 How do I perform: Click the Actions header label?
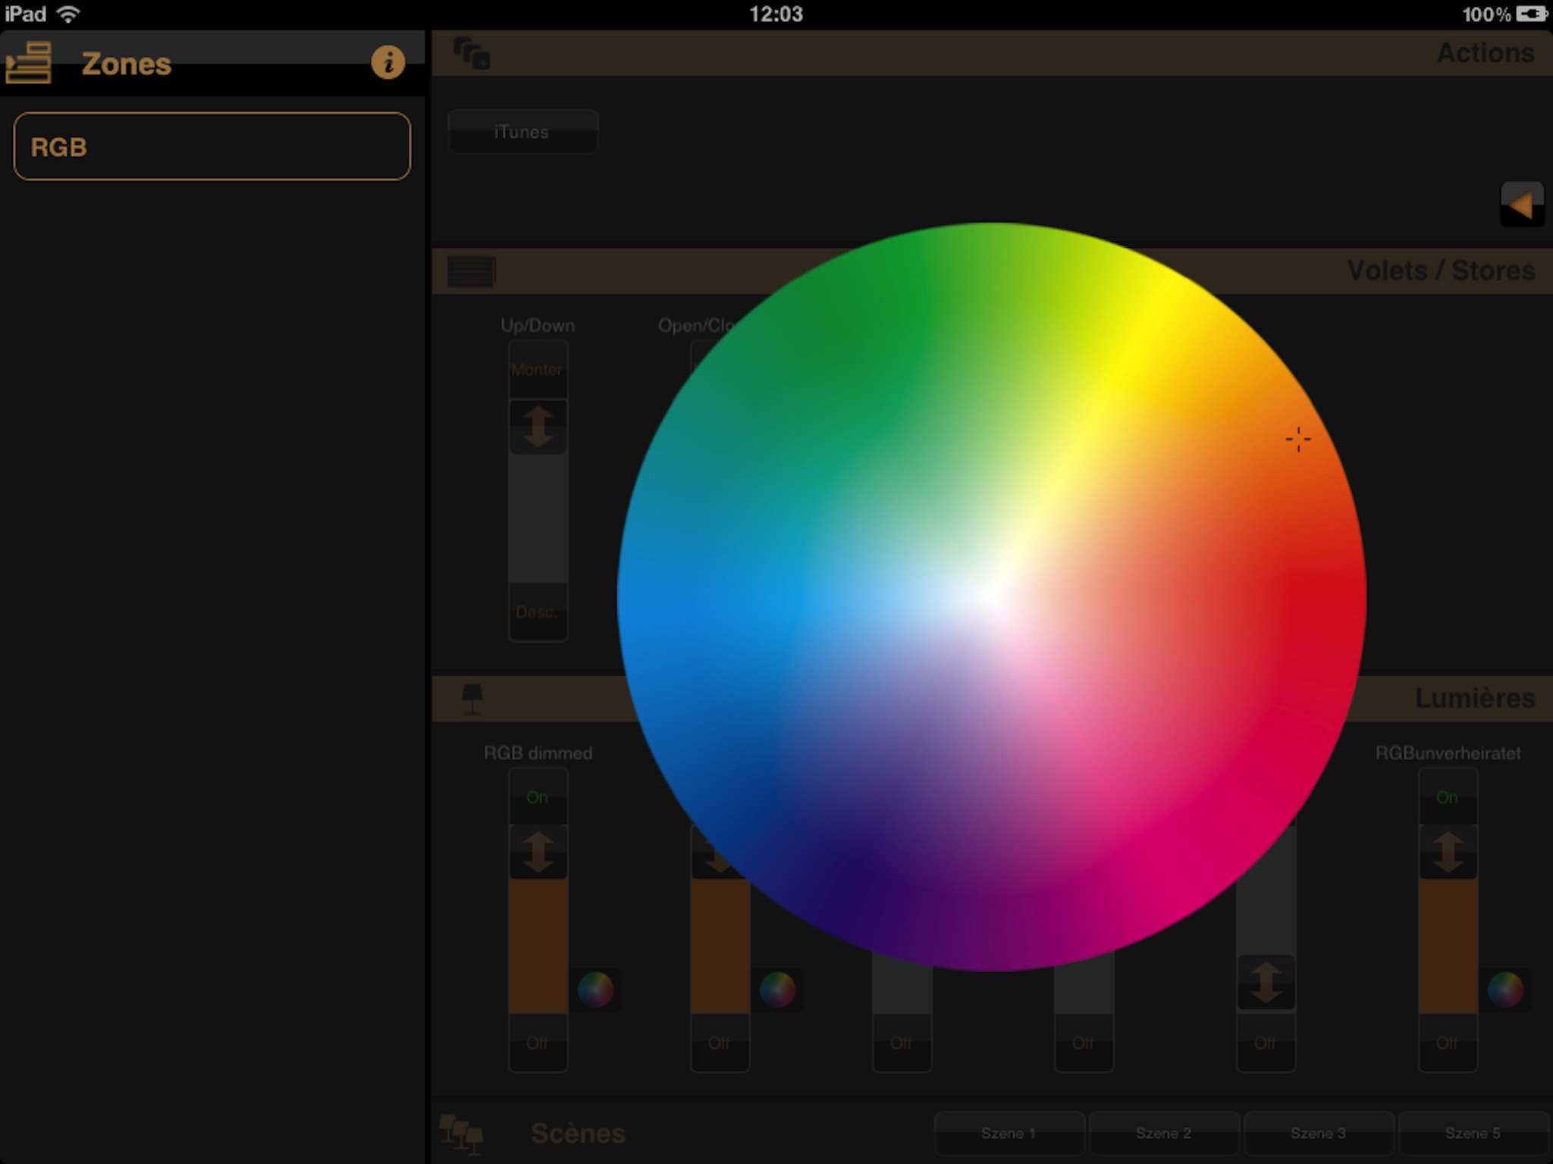(1486, 53)
